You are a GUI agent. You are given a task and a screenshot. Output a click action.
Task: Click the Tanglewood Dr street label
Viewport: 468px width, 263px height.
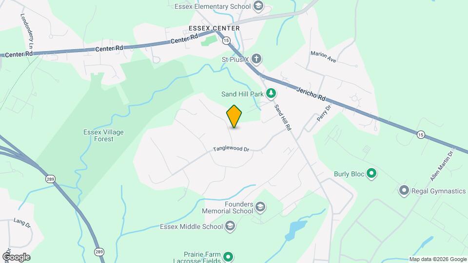(231, 148)
